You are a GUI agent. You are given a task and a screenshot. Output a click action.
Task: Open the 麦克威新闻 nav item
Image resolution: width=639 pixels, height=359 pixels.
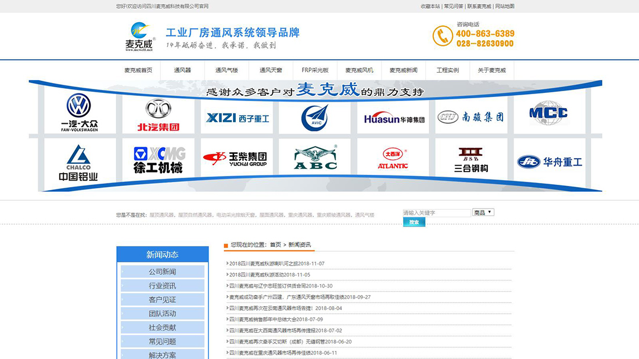[x=404, y=70]
